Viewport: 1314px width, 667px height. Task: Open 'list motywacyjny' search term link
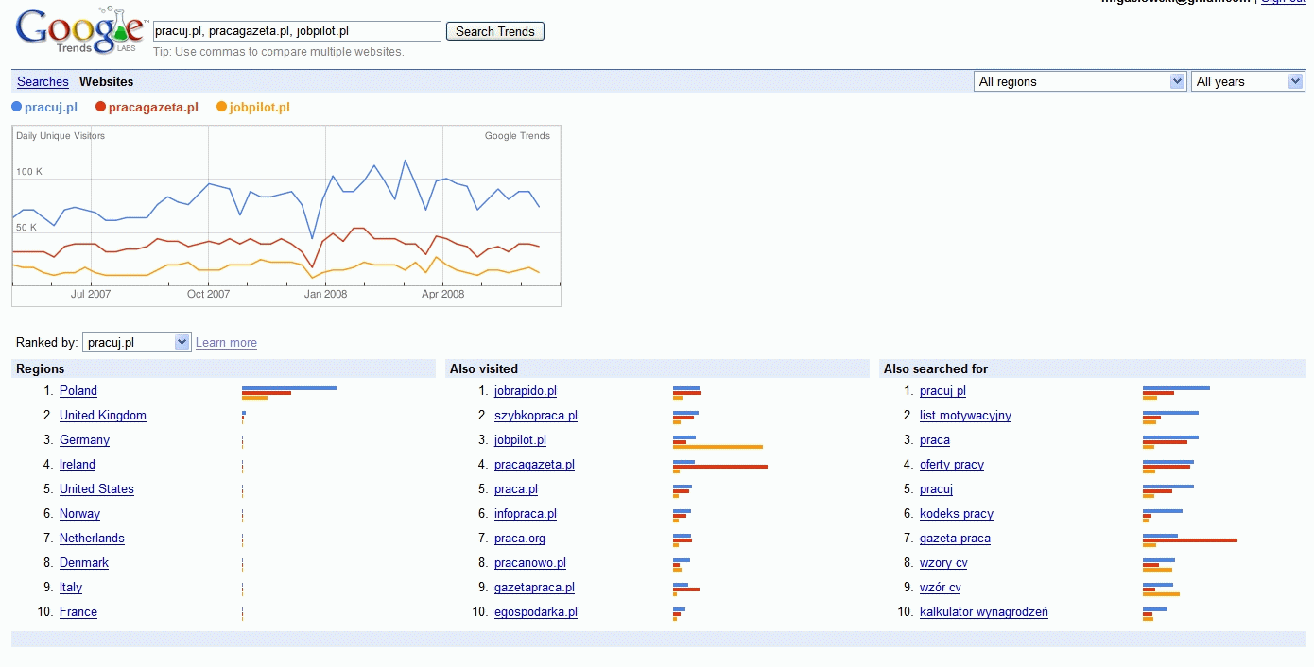[x=965, y=416]
